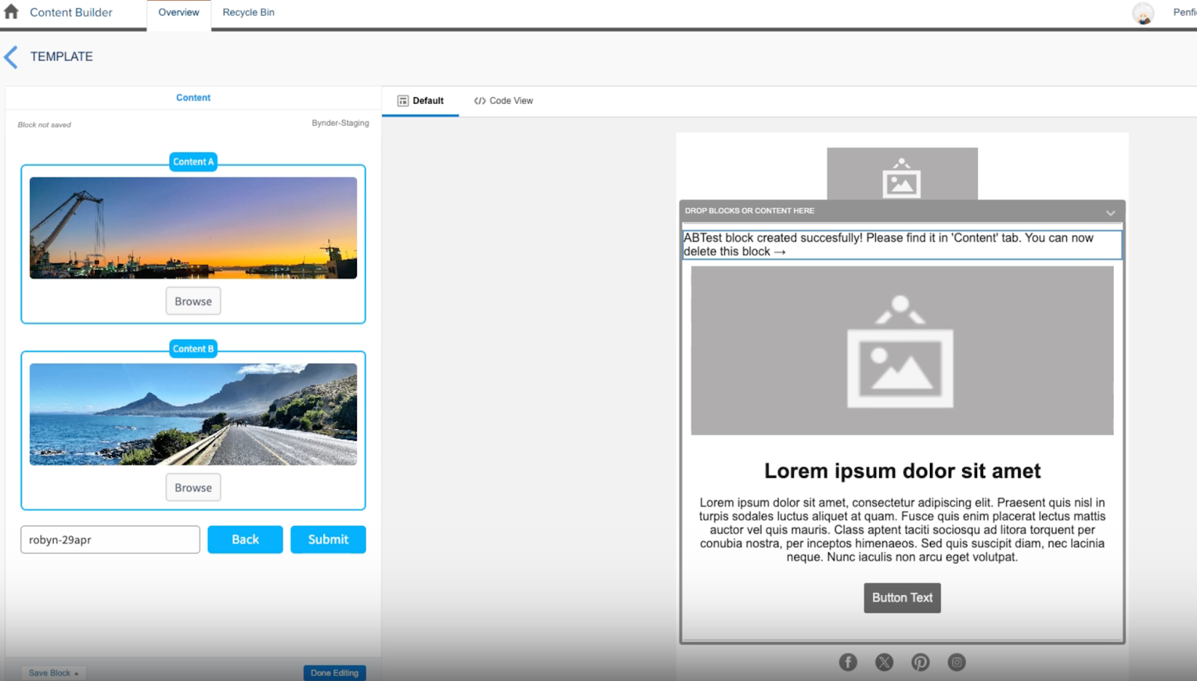
Task: Select the large image placeholder block
Action: click(x=902, y=350)
